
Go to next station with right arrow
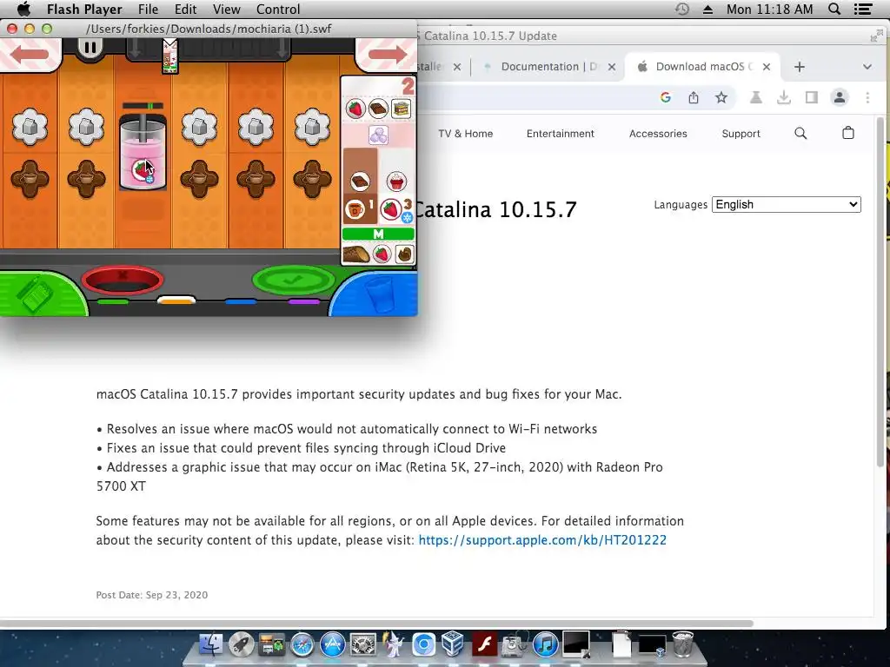tap(387, 54)
